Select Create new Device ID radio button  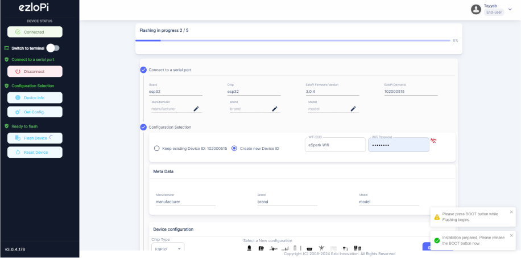[234, 149]
